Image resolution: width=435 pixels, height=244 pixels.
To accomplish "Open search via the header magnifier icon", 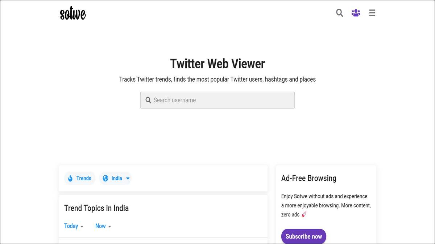I will click(x=339, y=13).
